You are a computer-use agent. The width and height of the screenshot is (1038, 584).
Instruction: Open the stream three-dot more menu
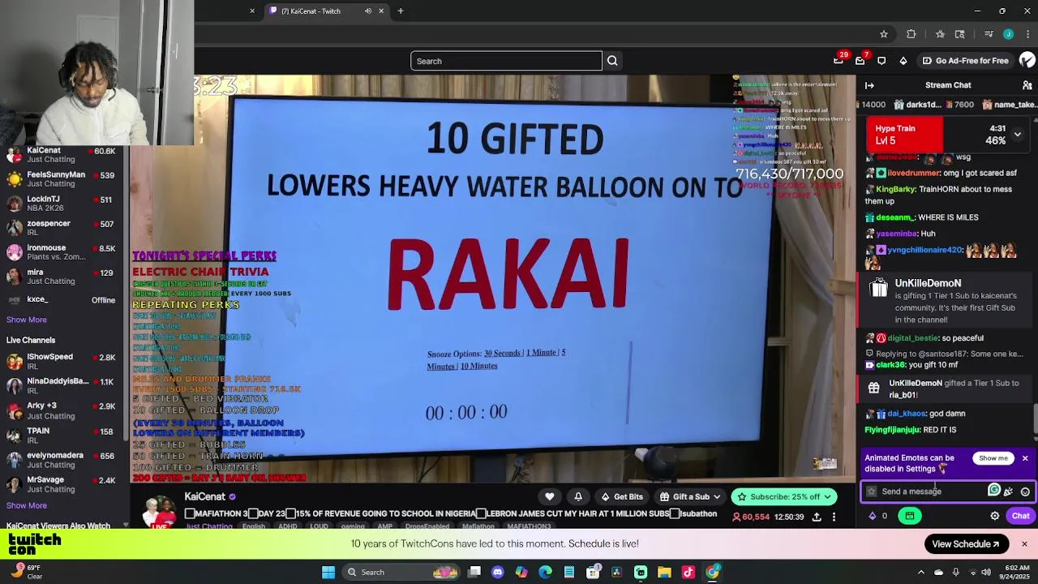point(834,517)
